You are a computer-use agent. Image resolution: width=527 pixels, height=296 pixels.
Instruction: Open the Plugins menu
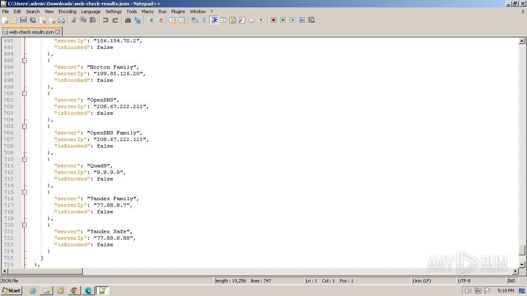click(178, 12)
